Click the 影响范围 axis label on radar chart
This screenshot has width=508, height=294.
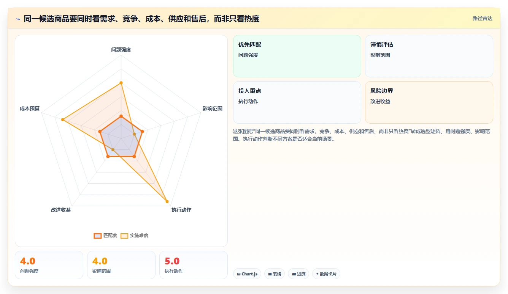click(213, 108)
